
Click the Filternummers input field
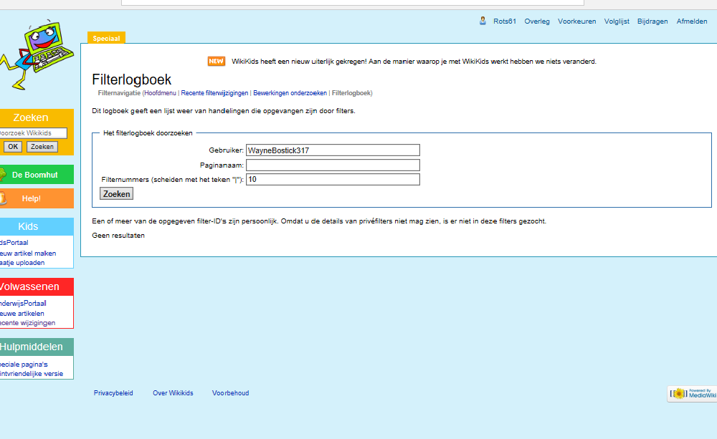pyautogui.click(x=333, y=180)
